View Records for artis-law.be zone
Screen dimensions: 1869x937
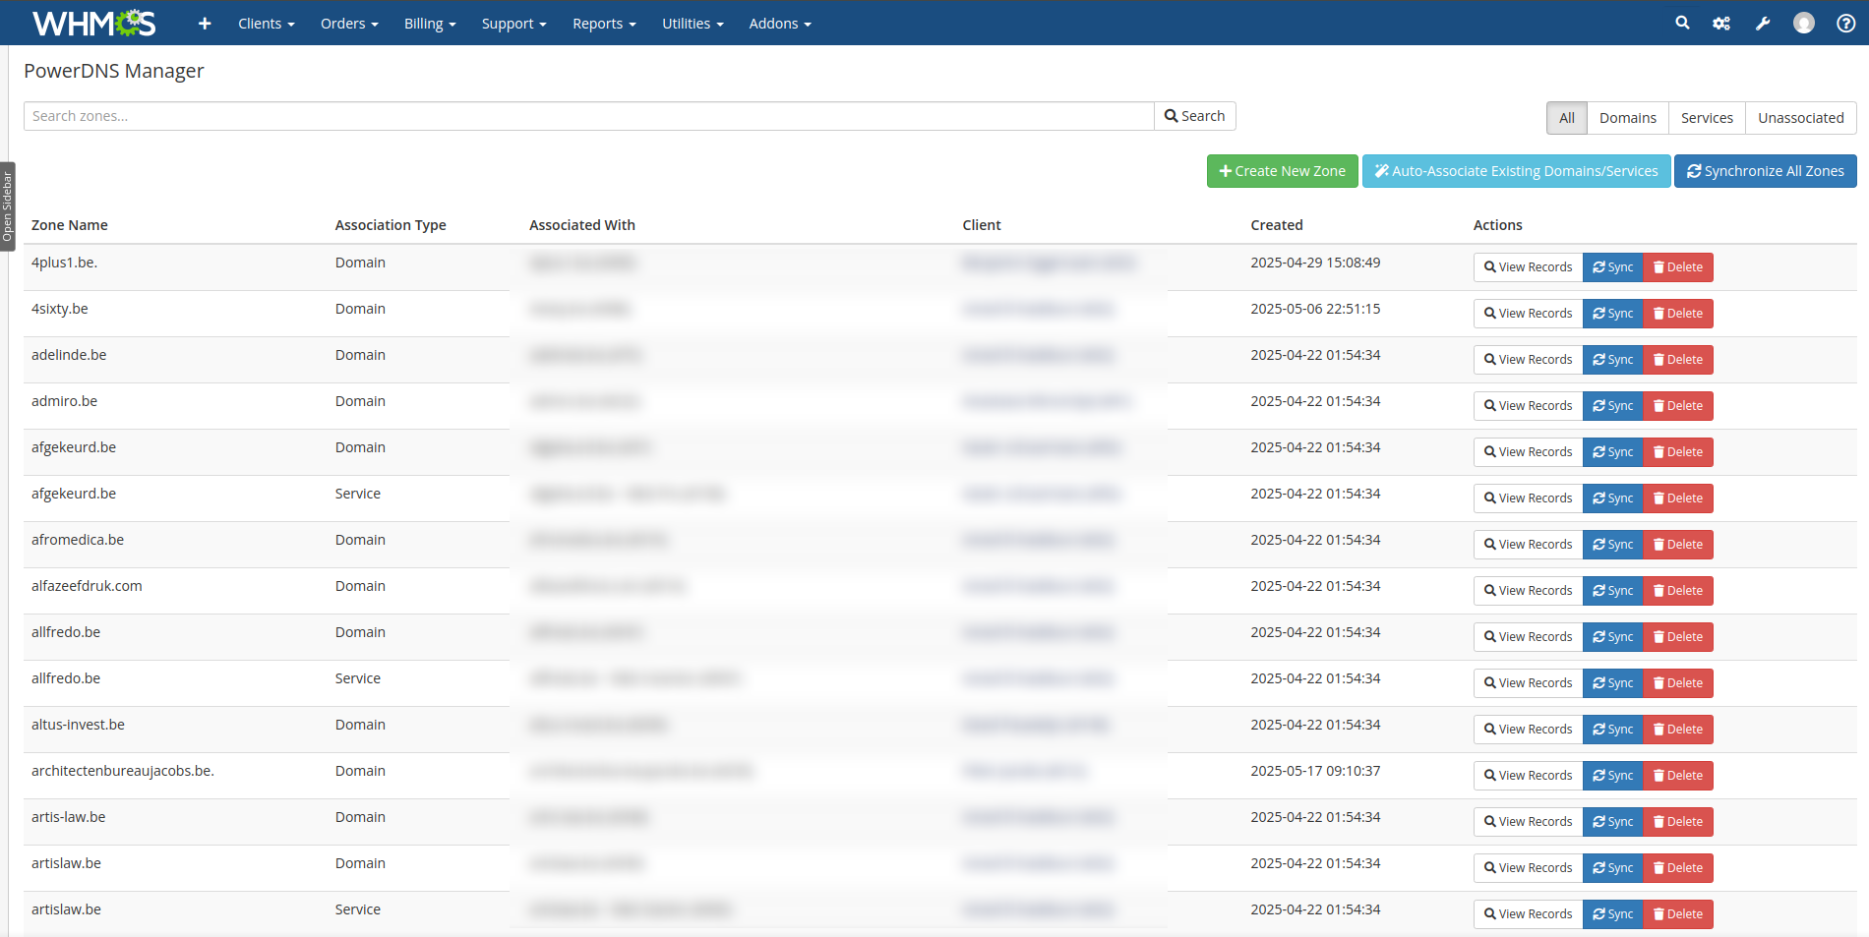point(1528,822)
